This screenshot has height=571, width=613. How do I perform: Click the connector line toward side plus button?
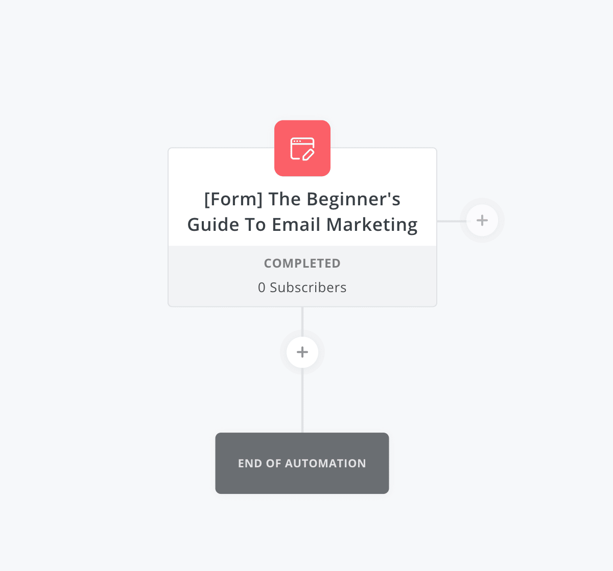tap(451, 221)
